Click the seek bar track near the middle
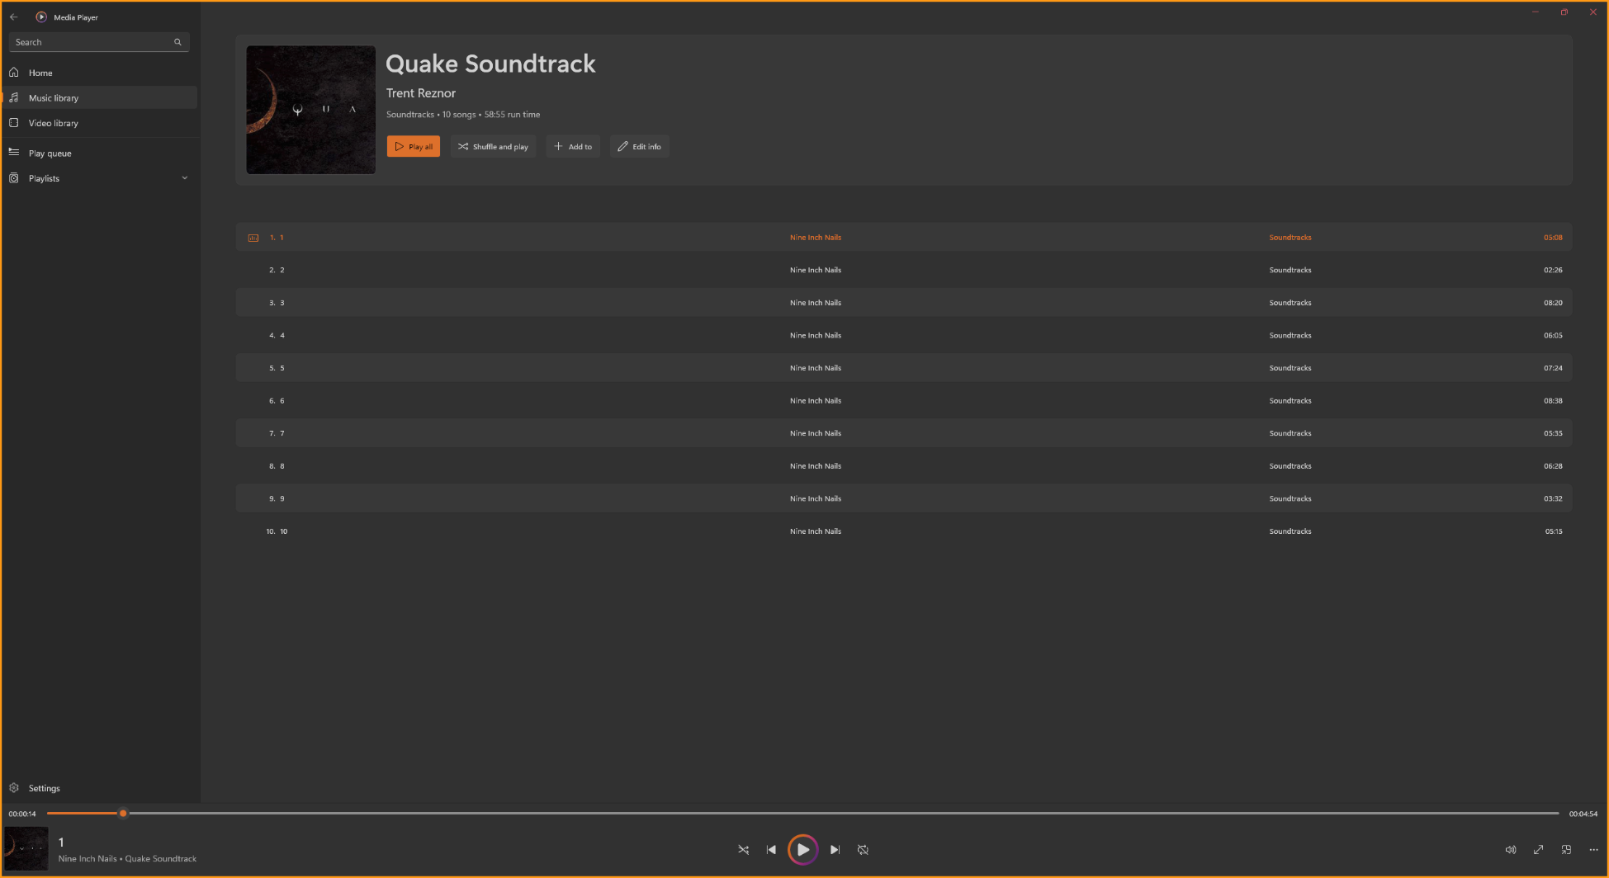Image resolution: width=1609 pixels, height=878 pixels. point(802,814)
